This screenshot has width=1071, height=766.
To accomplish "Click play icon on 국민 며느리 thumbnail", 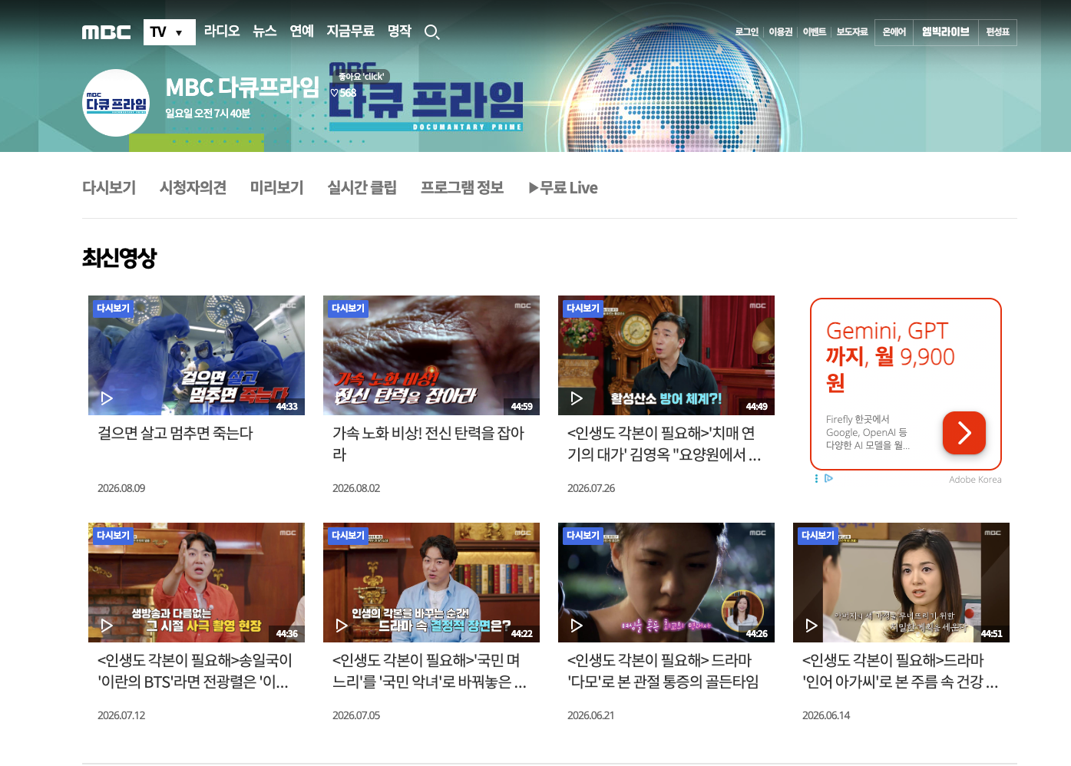I will coord(342,626).
